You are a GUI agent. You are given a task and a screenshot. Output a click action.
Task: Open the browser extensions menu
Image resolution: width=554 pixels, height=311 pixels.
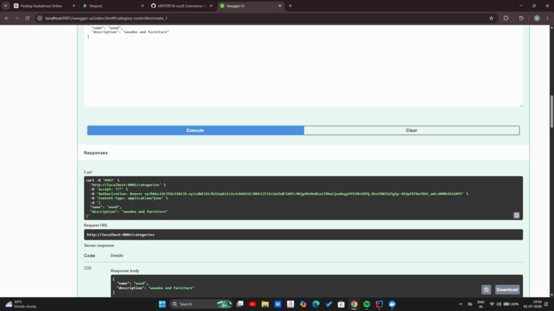point(506,18)
